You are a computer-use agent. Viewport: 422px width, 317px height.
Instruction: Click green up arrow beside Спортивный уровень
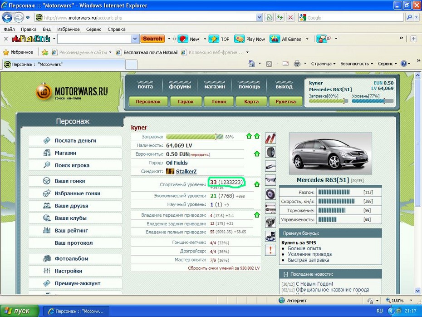257,184
